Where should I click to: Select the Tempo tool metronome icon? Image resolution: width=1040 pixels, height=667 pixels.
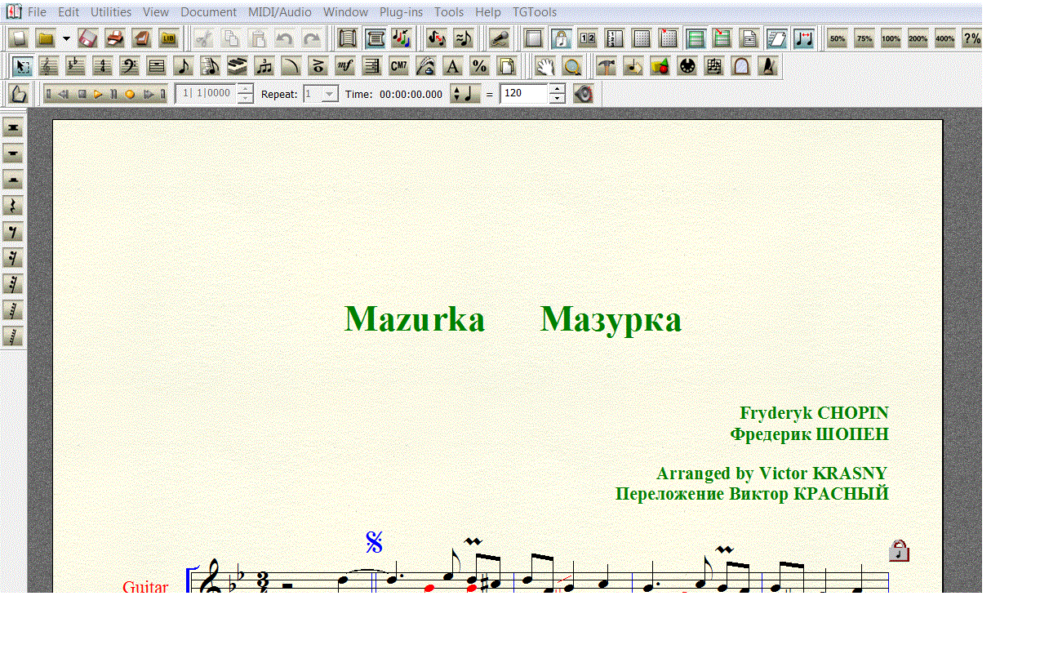click(768, 66)
